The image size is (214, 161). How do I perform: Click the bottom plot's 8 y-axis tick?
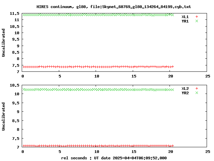pyautogui.click(x=18, y=129)
